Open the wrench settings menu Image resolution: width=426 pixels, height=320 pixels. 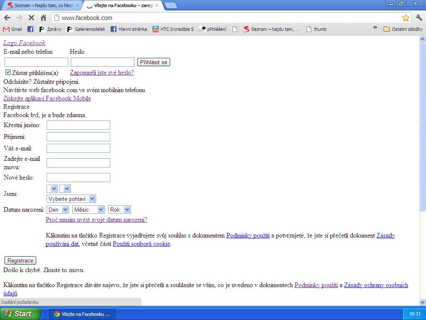point(419,18)
